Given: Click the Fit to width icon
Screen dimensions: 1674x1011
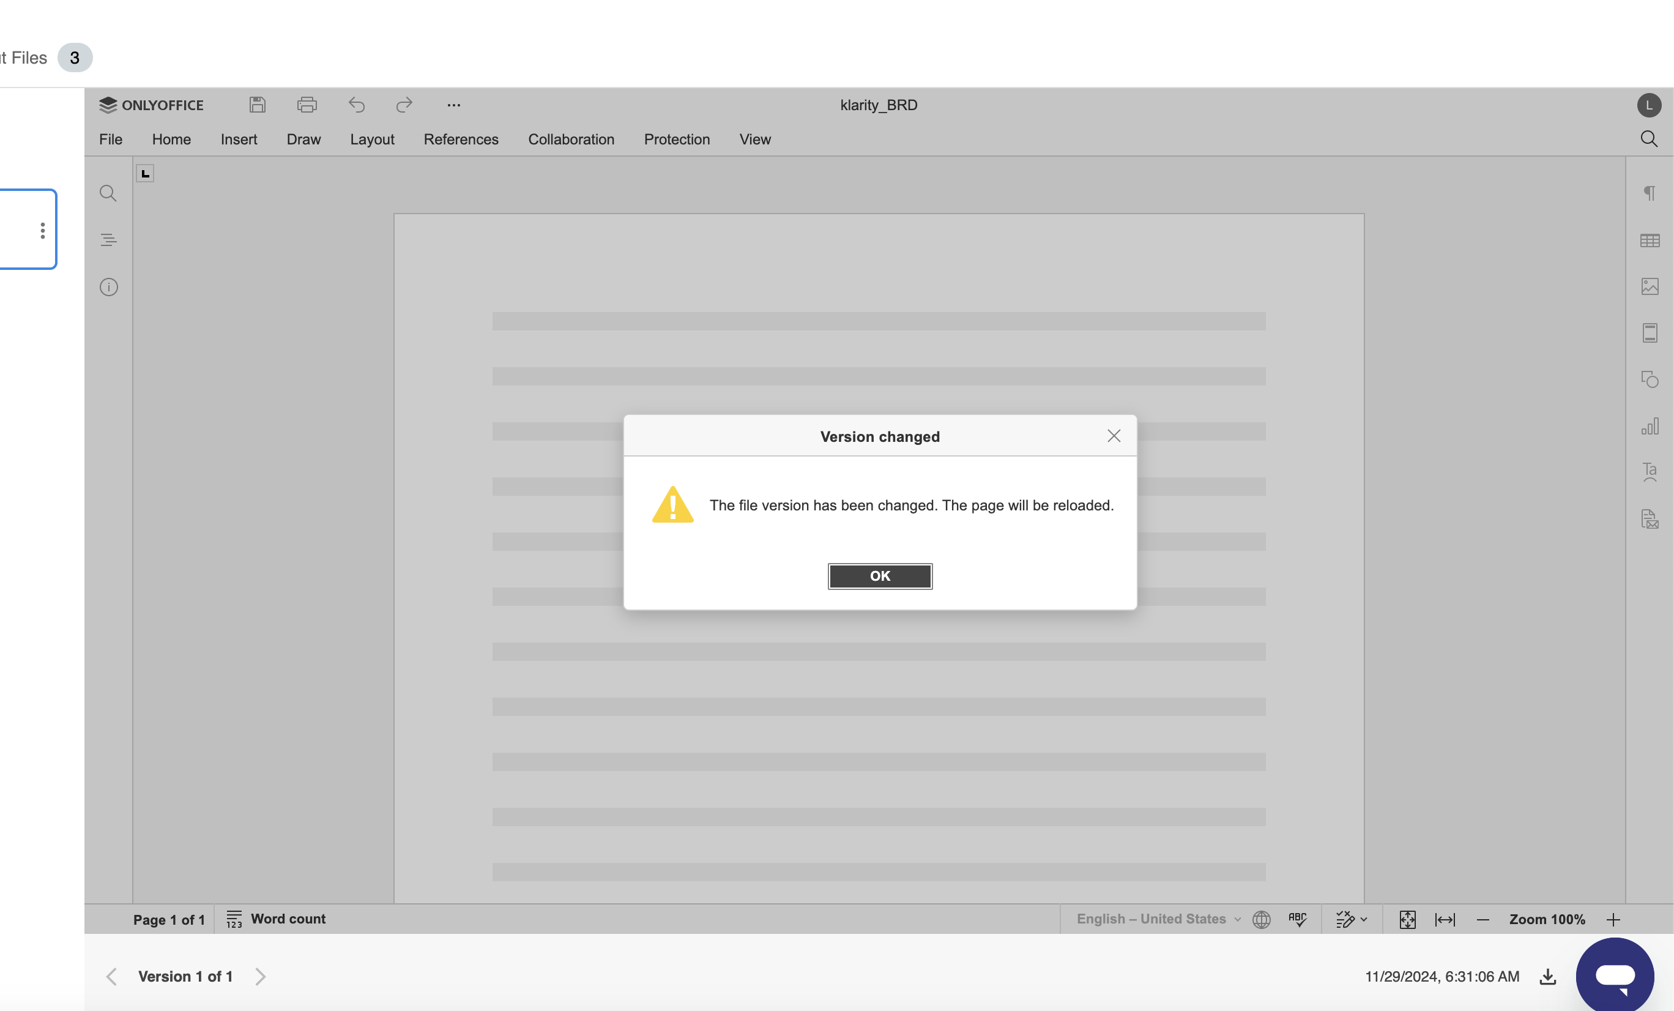Looking at the screenshot, I should [x=1445, y=919].
